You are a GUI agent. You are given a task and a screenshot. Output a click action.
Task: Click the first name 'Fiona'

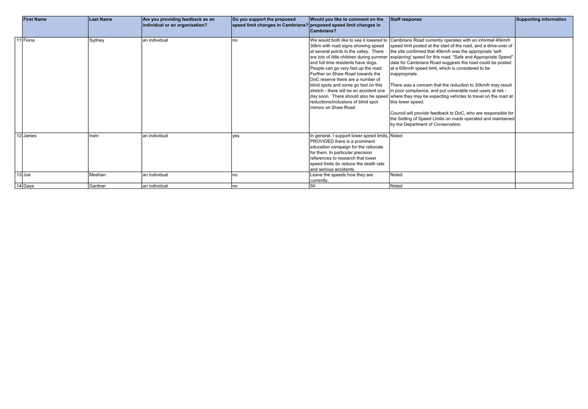29,40
